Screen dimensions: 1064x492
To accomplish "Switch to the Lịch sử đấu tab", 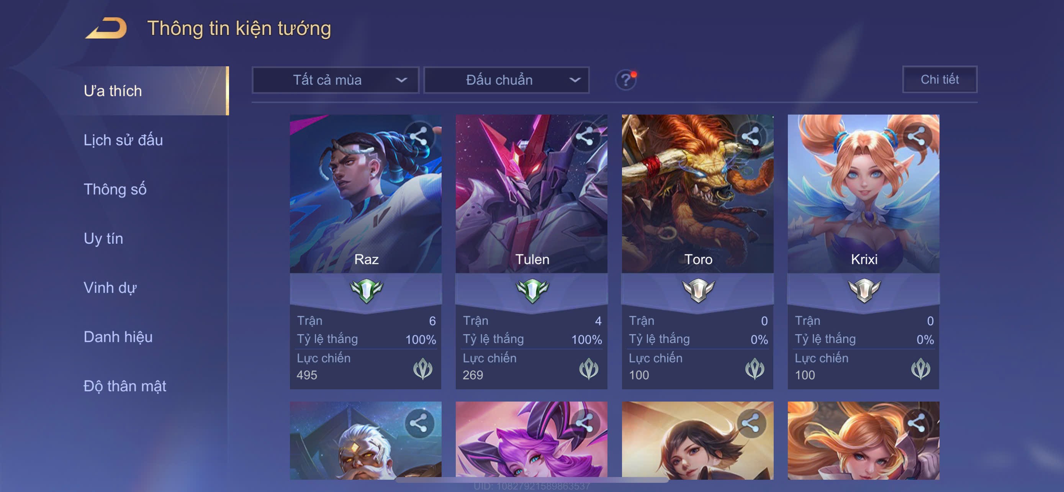I will (123, 140).
